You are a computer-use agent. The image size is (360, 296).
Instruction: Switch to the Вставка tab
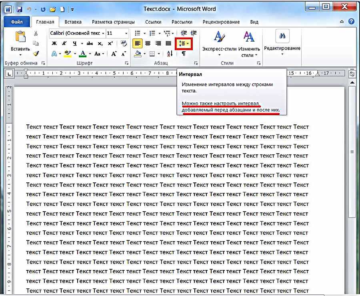coord(73,22)
